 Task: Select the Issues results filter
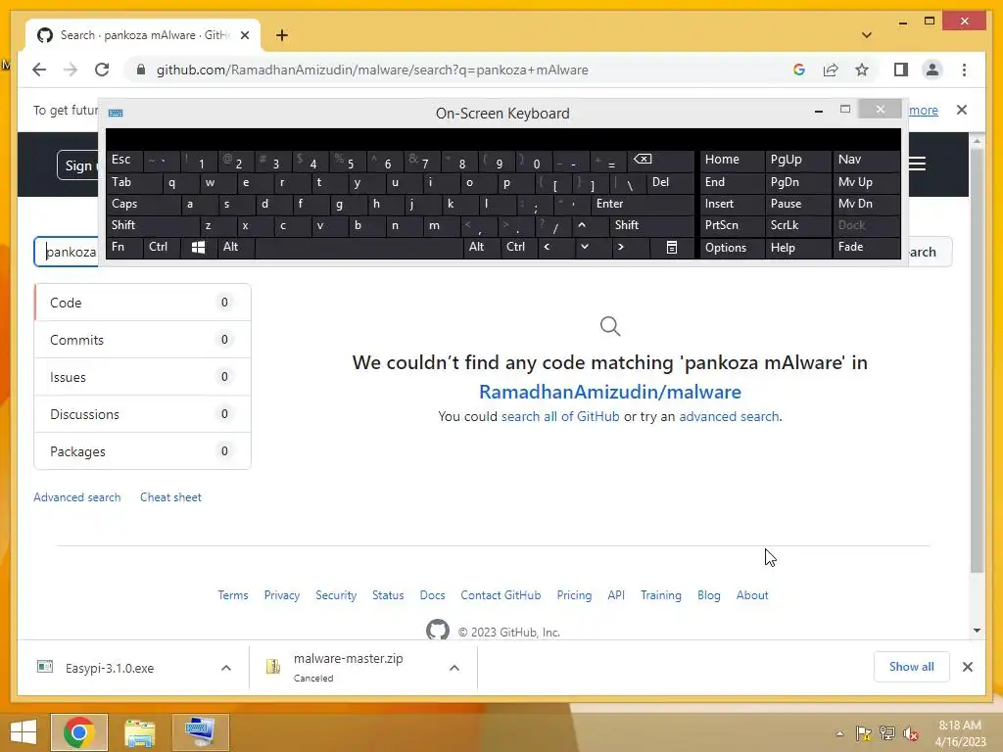point(143,377)
